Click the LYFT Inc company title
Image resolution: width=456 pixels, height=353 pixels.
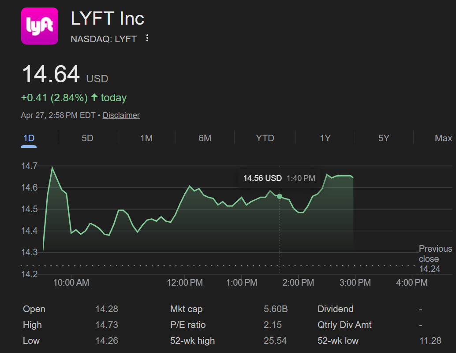[107, 18]
